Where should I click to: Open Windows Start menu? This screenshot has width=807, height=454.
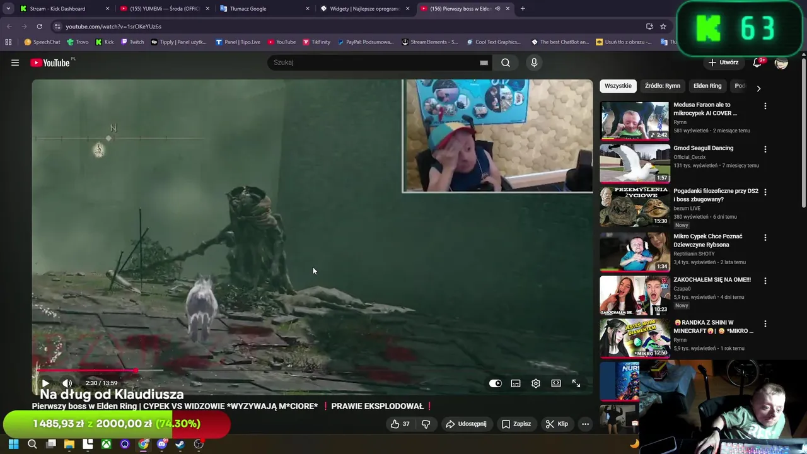[13, 444]
